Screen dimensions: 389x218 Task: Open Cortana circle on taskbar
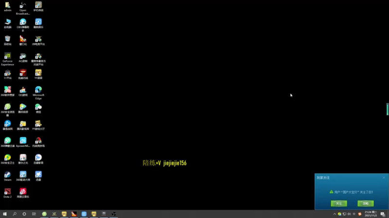[24, 214]
